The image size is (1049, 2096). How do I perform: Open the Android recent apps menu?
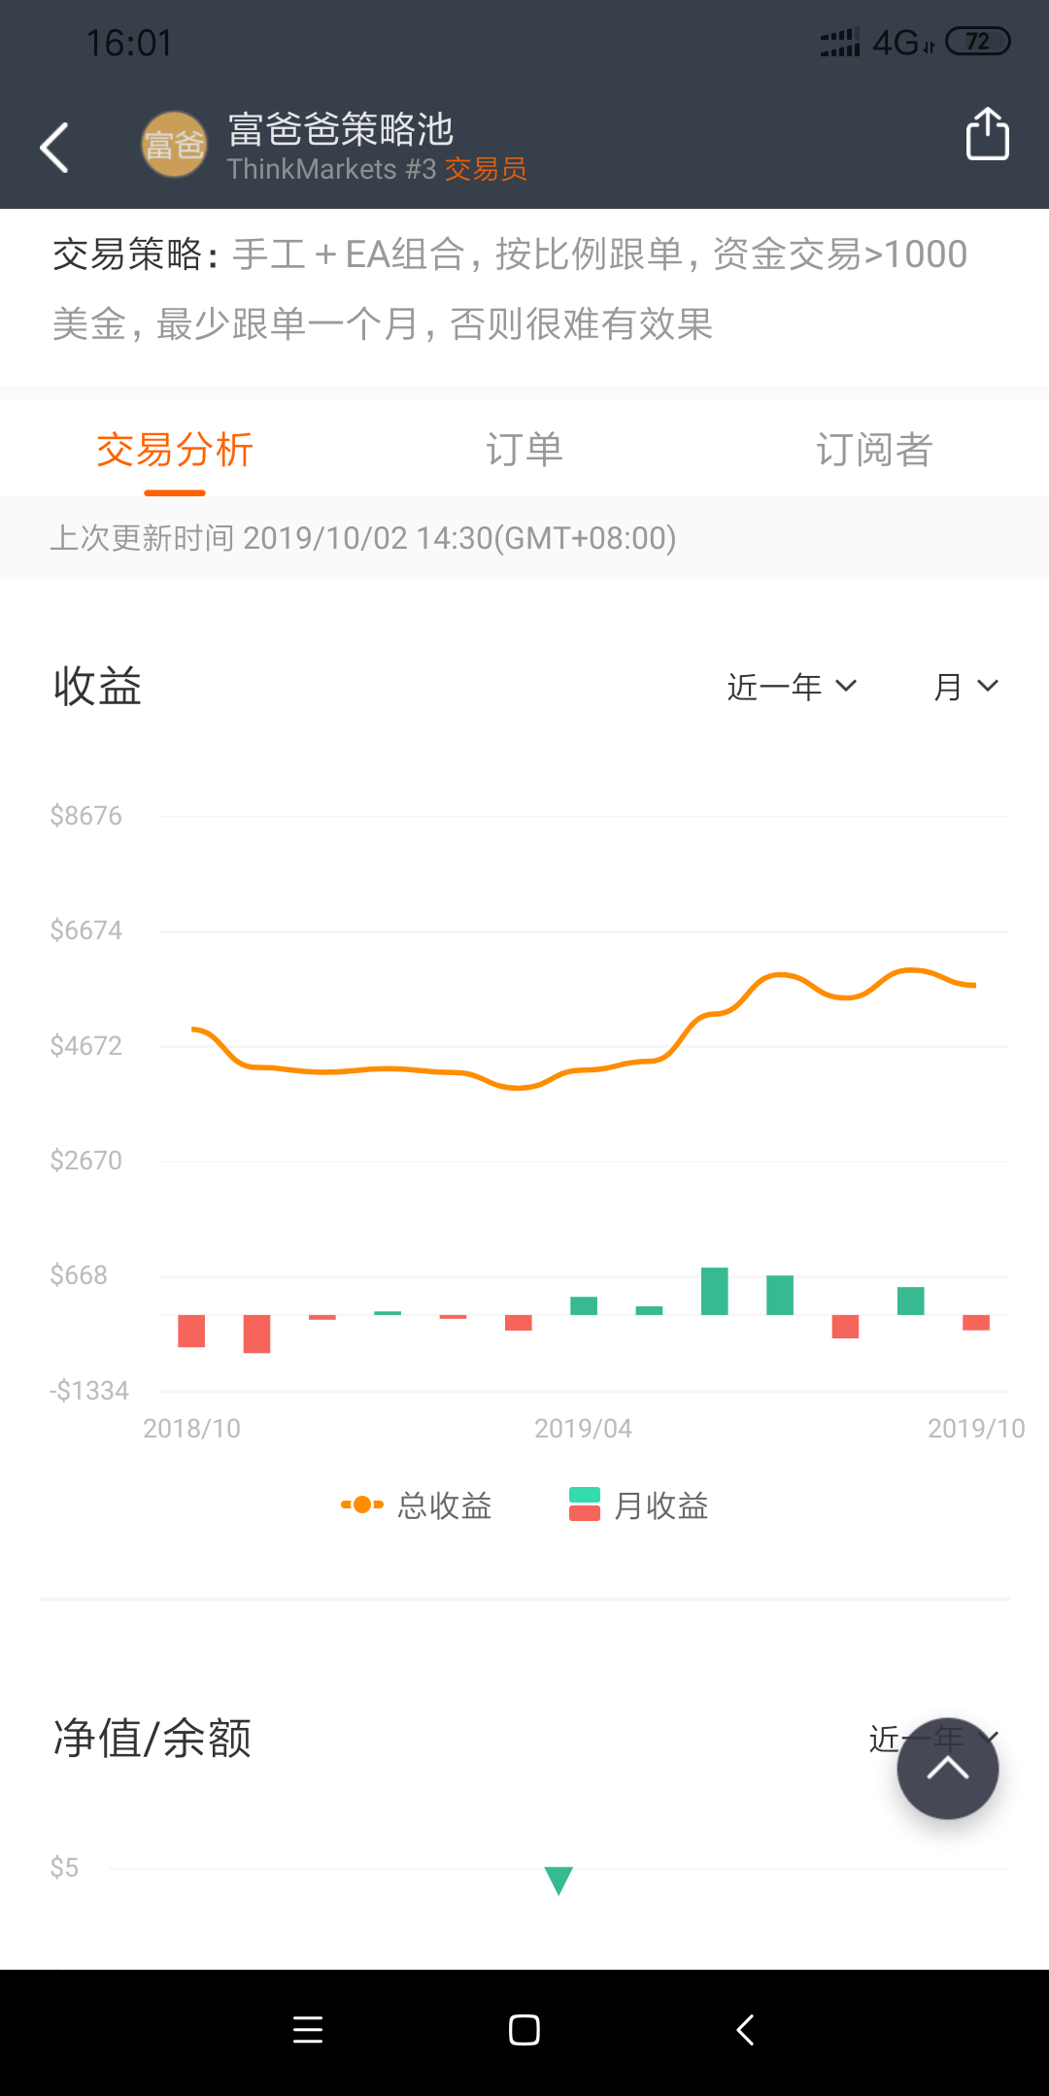(x=308, y=2030)
